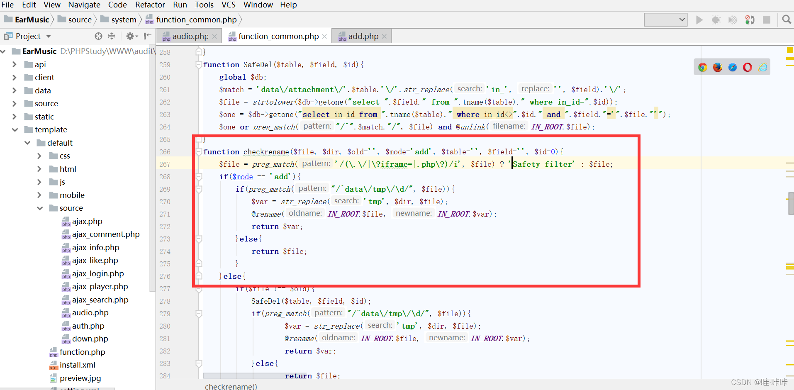Image resolution: width=794 pixels, height=390 pixels.
Task: Click the Collapse All icon in Project panel
Action: tap(112, 36)
